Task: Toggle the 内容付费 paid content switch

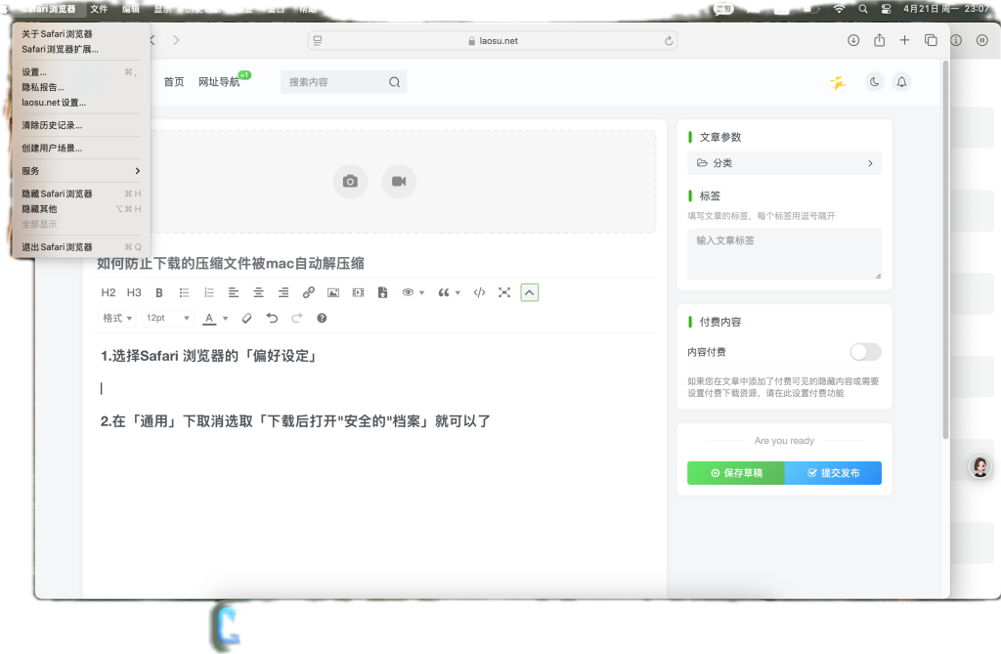Action: [865, 352]
